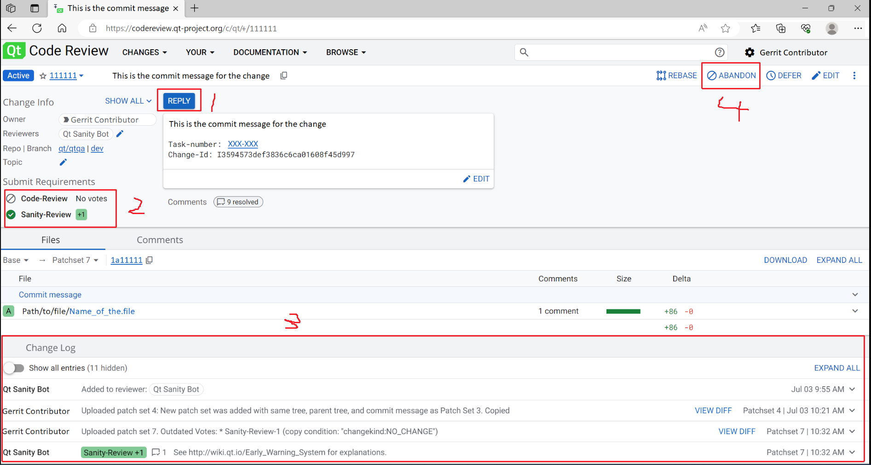
Task: Expand the Commit message file row
Action: tap(855, 295)
